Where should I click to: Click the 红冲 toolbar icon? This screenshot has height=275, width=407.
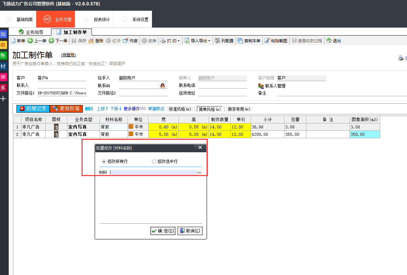click(x=108, y=41)
